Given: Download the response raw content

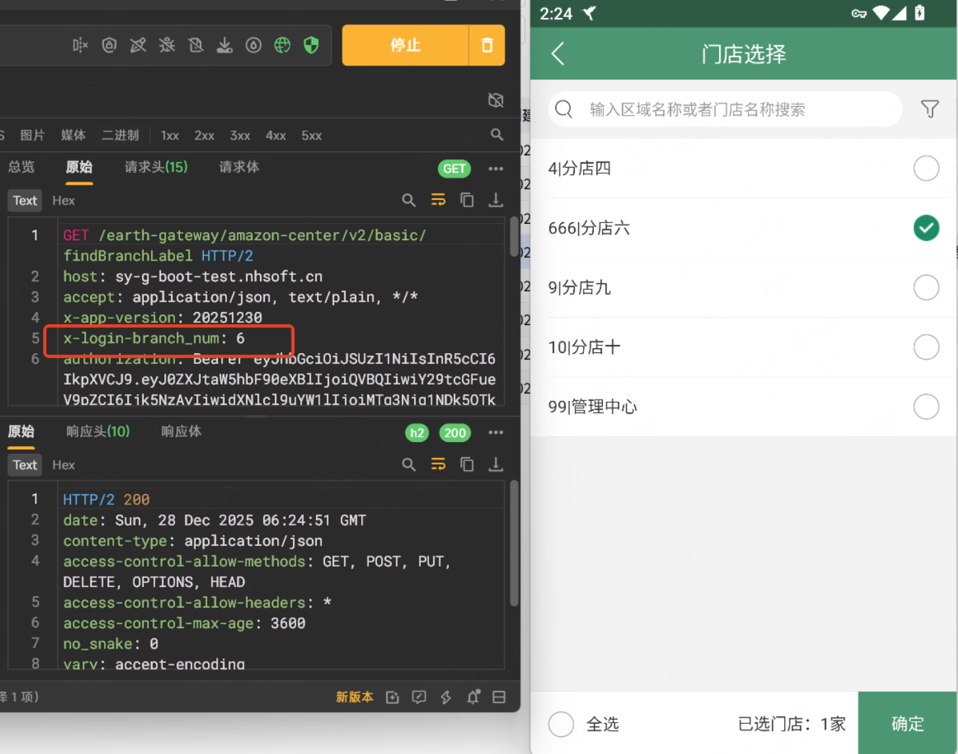Looking at the screenshot, I should point(495,465).
